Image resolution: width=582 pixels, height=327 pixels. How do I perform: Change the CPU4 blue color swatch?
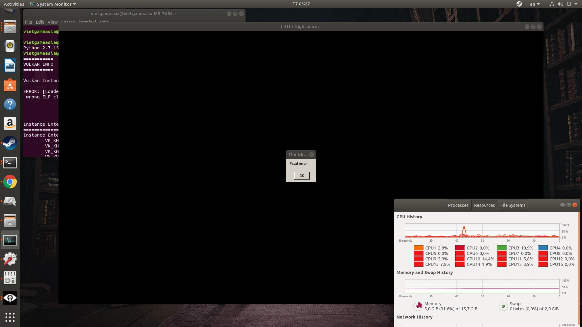(543, 248)
